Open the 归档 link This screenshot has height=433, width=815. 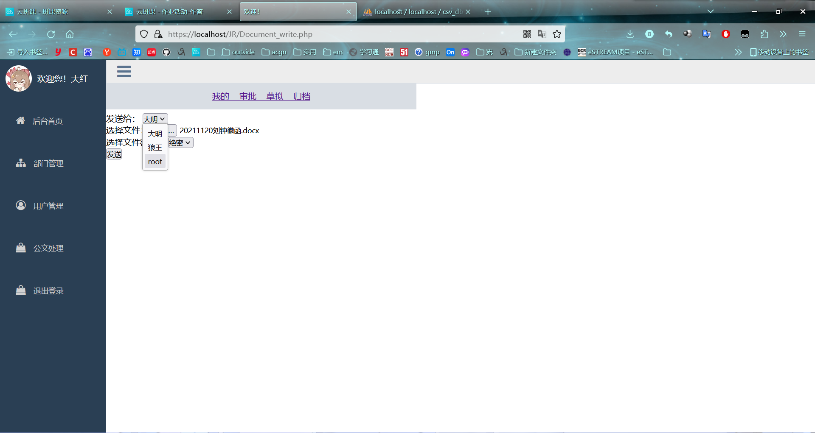click(302, 97)
